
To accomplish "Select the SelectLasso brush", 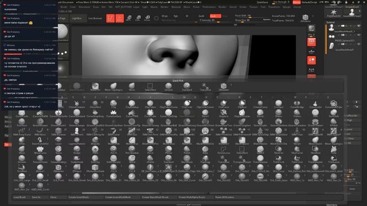I will (224, 150).
